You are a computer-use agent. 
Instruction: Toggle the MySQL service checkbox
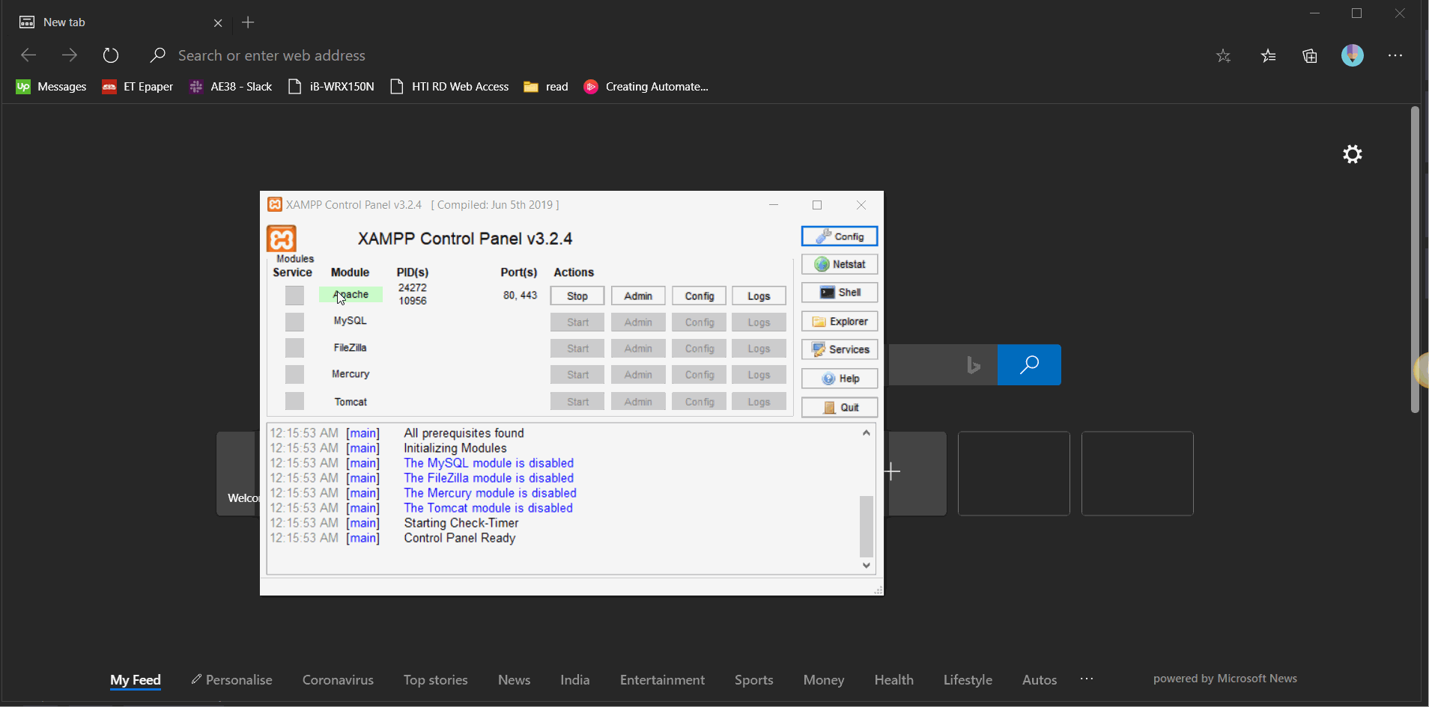coord(294,322)
